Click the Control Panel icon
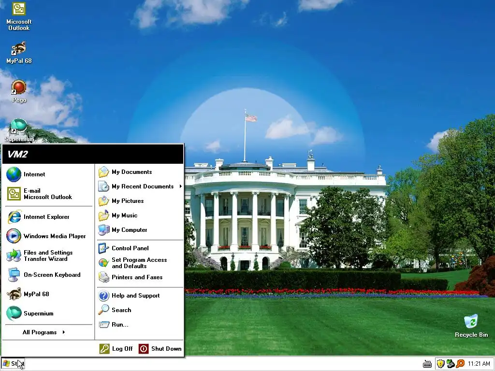 [103, 248]
